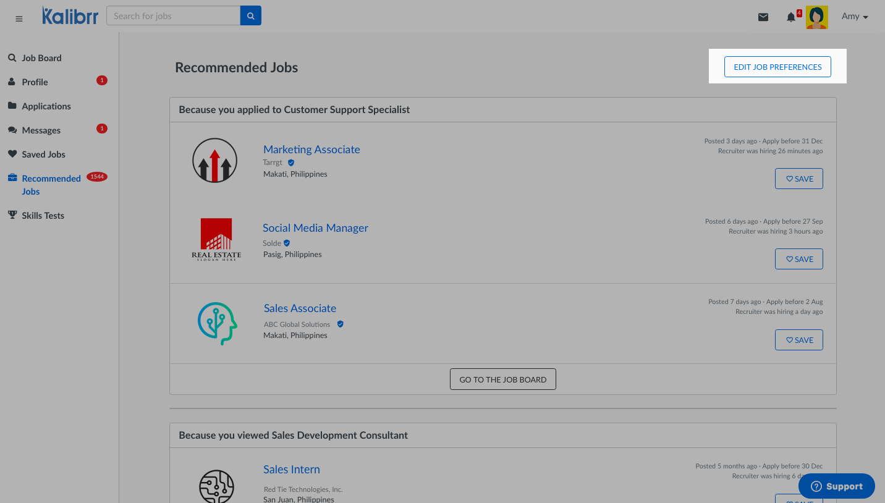Click the blue search magnifier button
Image resolution: width=885 pixels, height=503 pixels.
(x=250, y=16)
